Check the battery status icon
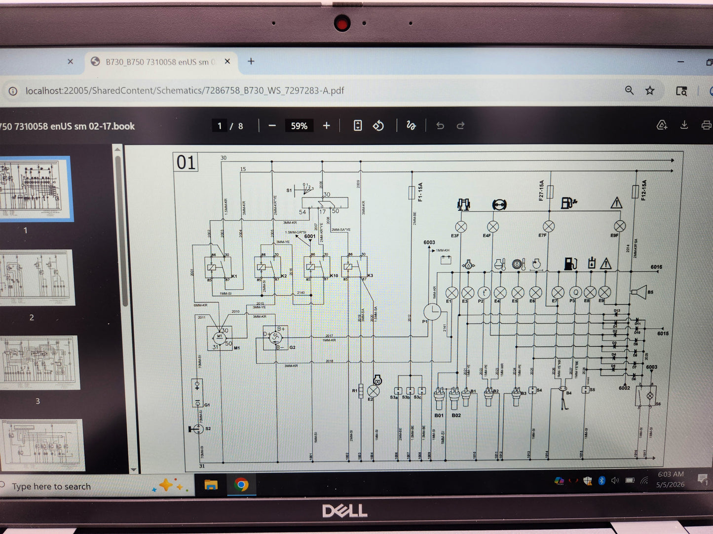Viewport: 713px width, 534px height. pyautogui.click(x=630, y=480)
